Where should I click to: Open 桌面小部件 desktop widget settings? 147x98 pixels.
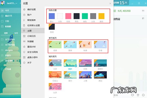click(33, 57)
